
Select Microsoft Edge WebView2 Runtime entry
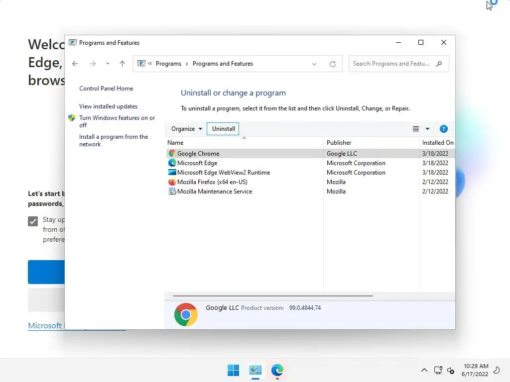pyautogui.click(x=224, y=173)
